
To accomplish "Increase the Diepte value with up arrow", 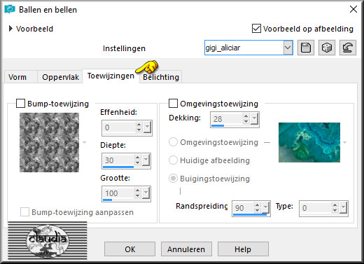I will pos(138,158).
